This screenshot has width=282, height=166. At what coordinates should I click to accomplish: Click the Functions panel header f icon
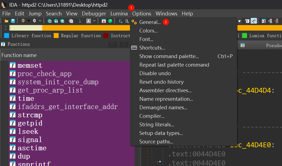[3, 44]
